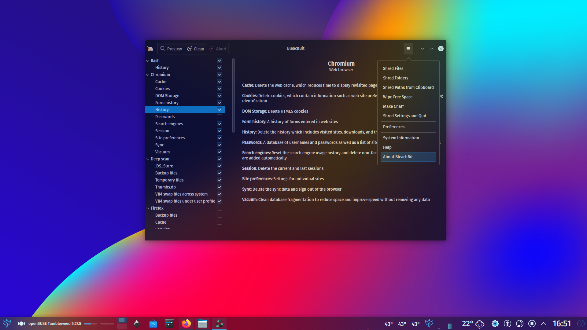
Task: Click the second activity progress bar in taskbar
Action: [107, 324]
